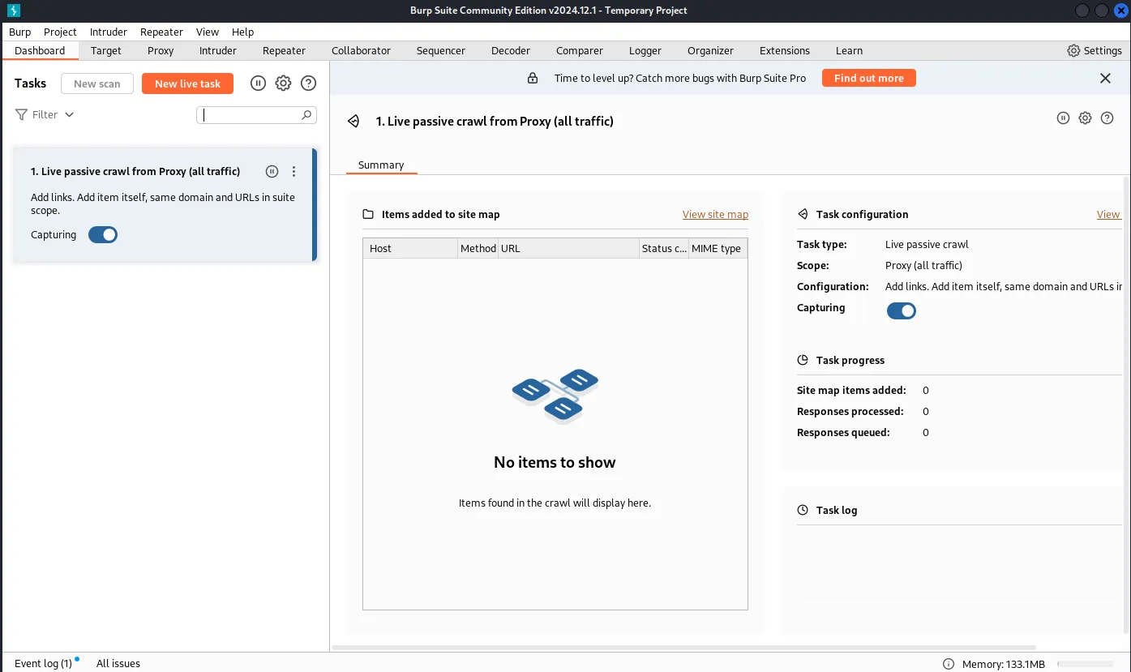
Task: Open All issues in the status bar
Action: tap(118, 664)
